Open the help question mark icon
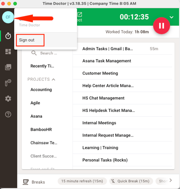Screen dimensions: 180x189 8,114
